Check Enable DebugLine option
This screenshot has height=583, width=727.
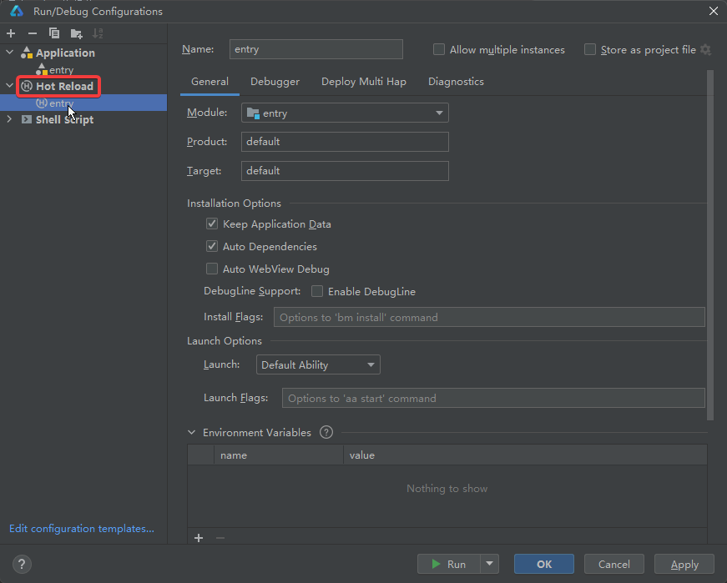317,291
